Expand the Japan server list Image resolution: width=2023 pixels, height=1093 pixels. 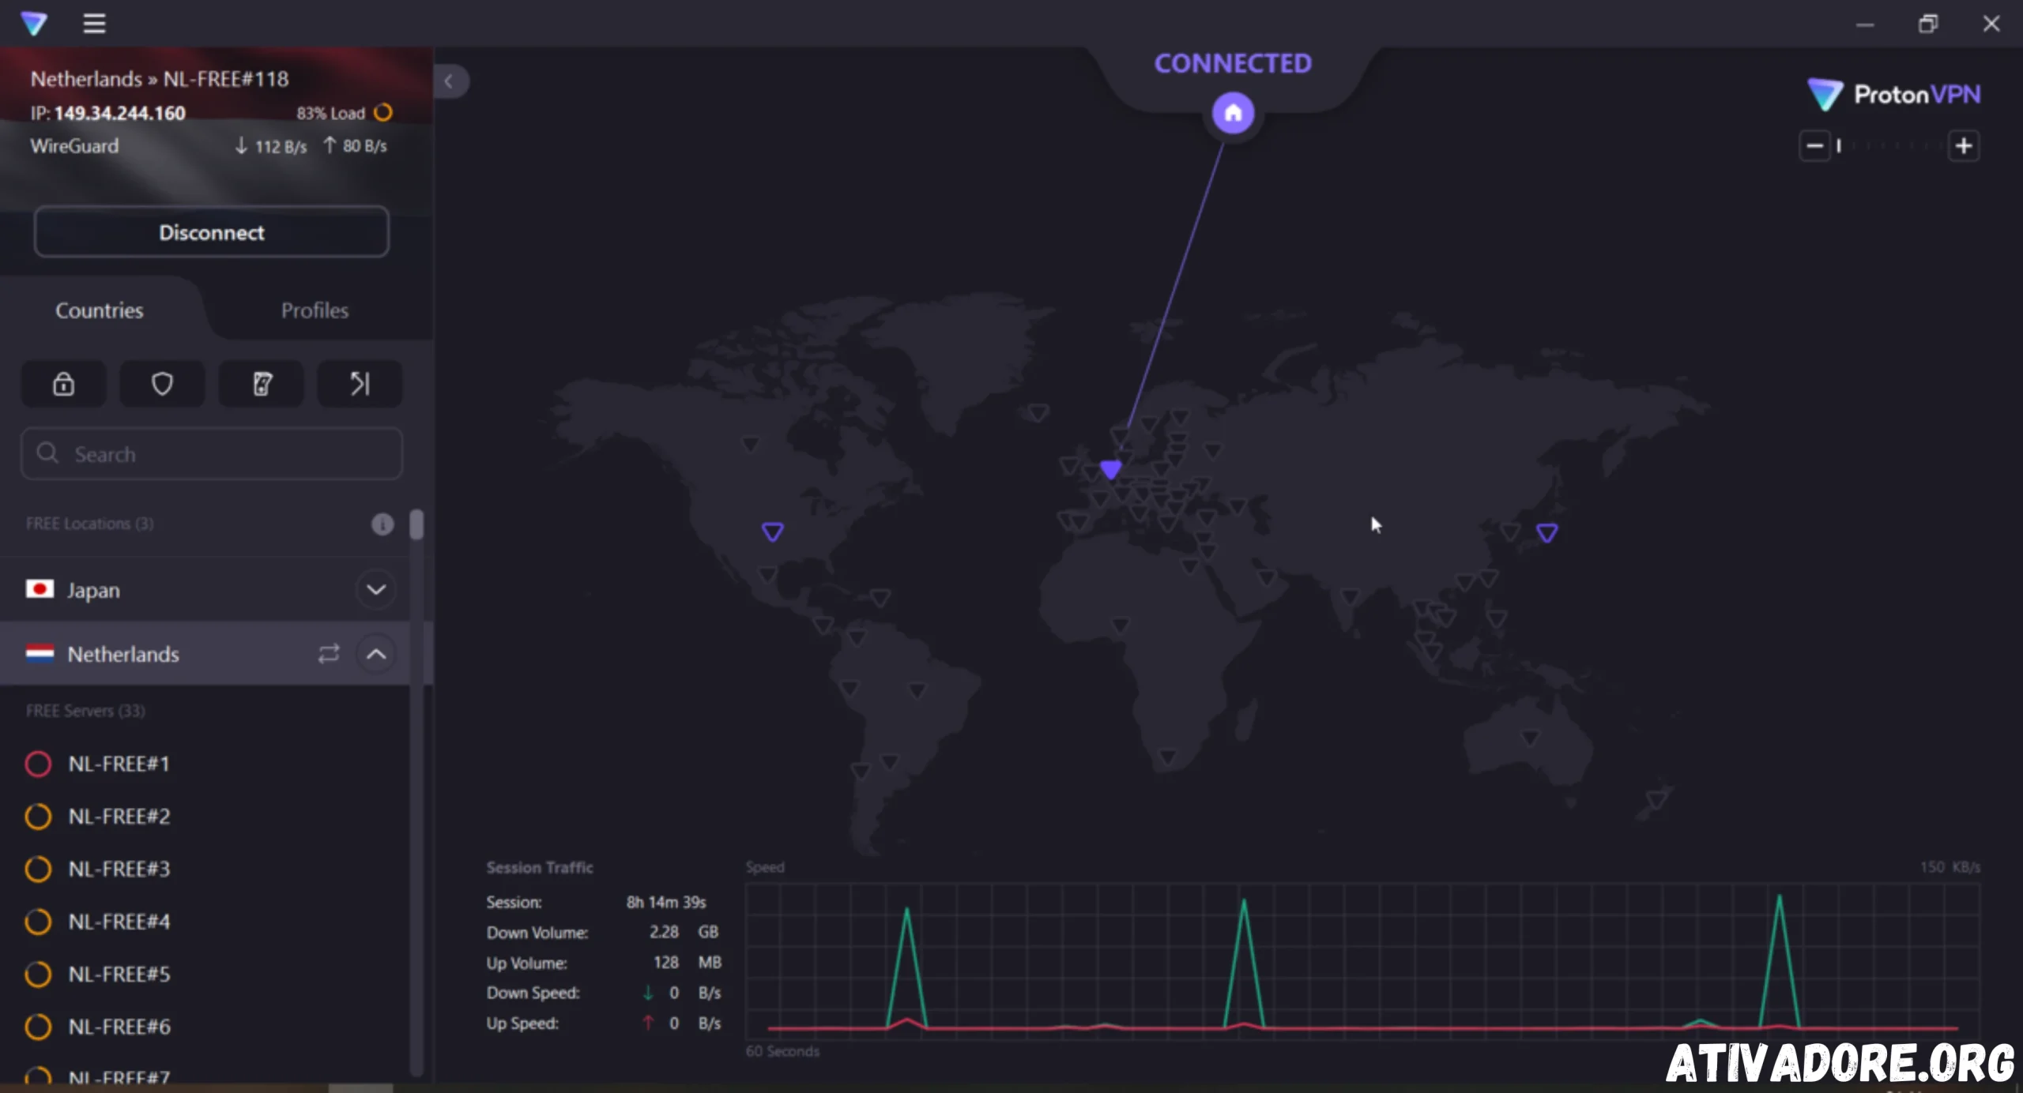(x=376, y=590)
